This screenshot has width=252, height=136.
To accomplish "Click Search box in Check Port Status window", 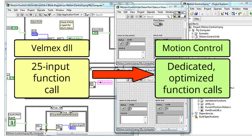I will 157,17.
